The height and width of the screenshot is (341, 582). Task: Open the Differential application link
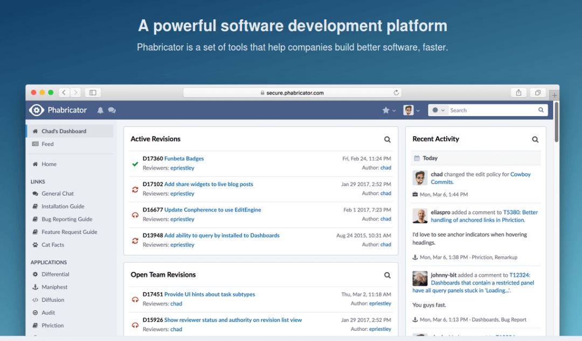tap(56, 274)
